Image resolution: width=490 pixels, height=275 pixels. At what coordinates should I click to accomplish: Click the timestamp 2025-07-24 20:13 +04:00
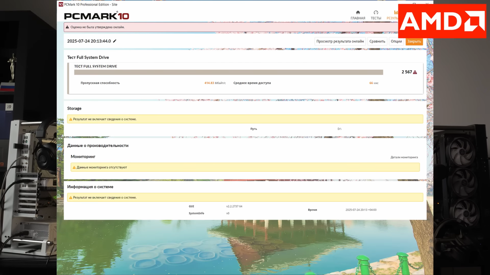(x=361, y=210)
